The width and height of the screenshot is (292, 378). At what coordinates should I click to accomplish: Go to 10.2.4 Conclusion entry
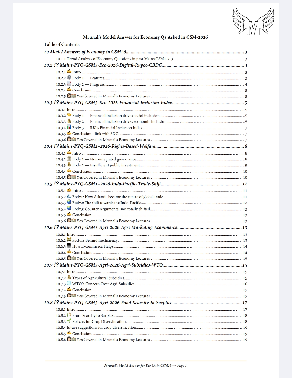point(152,90)
